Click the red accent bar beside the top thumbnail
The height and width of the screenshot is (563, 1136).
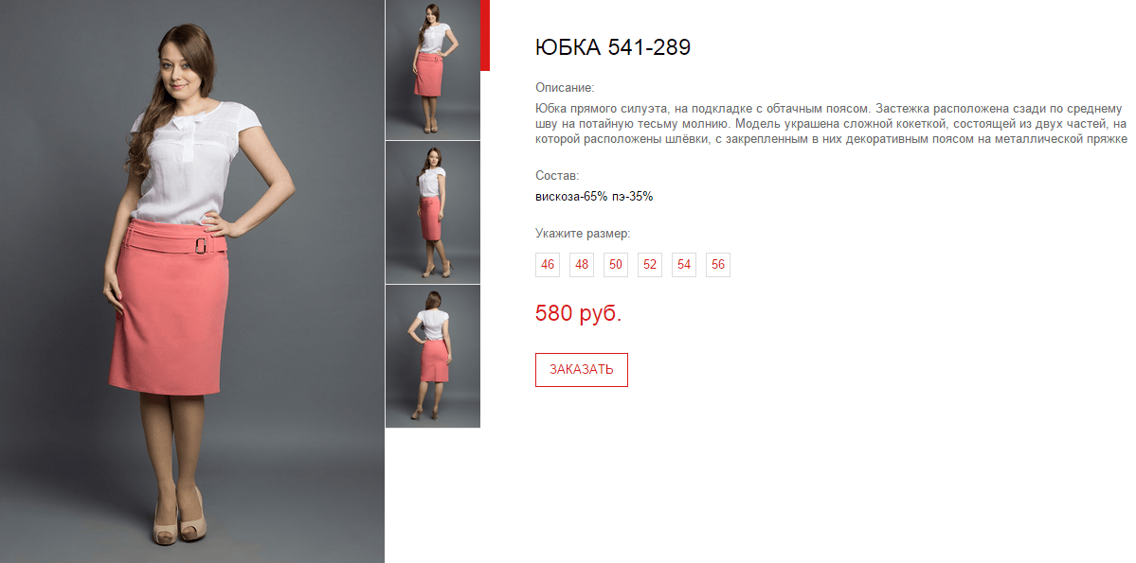(485, 35)
